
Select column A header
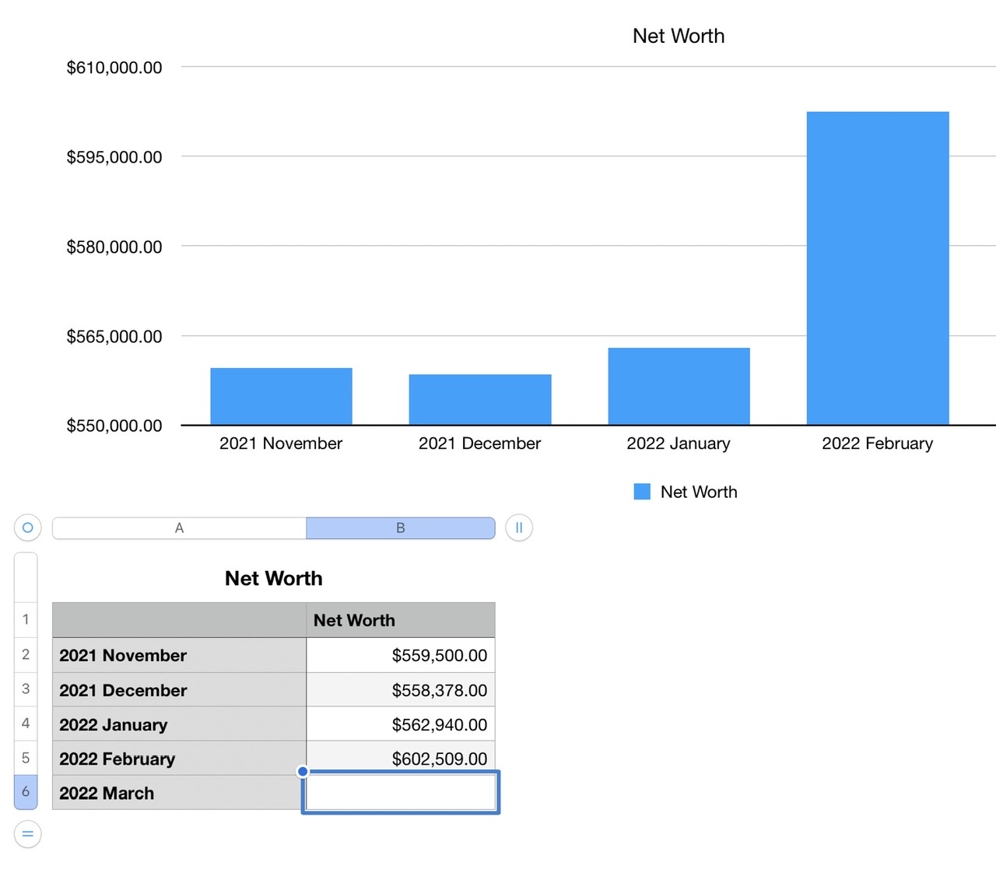179,528
